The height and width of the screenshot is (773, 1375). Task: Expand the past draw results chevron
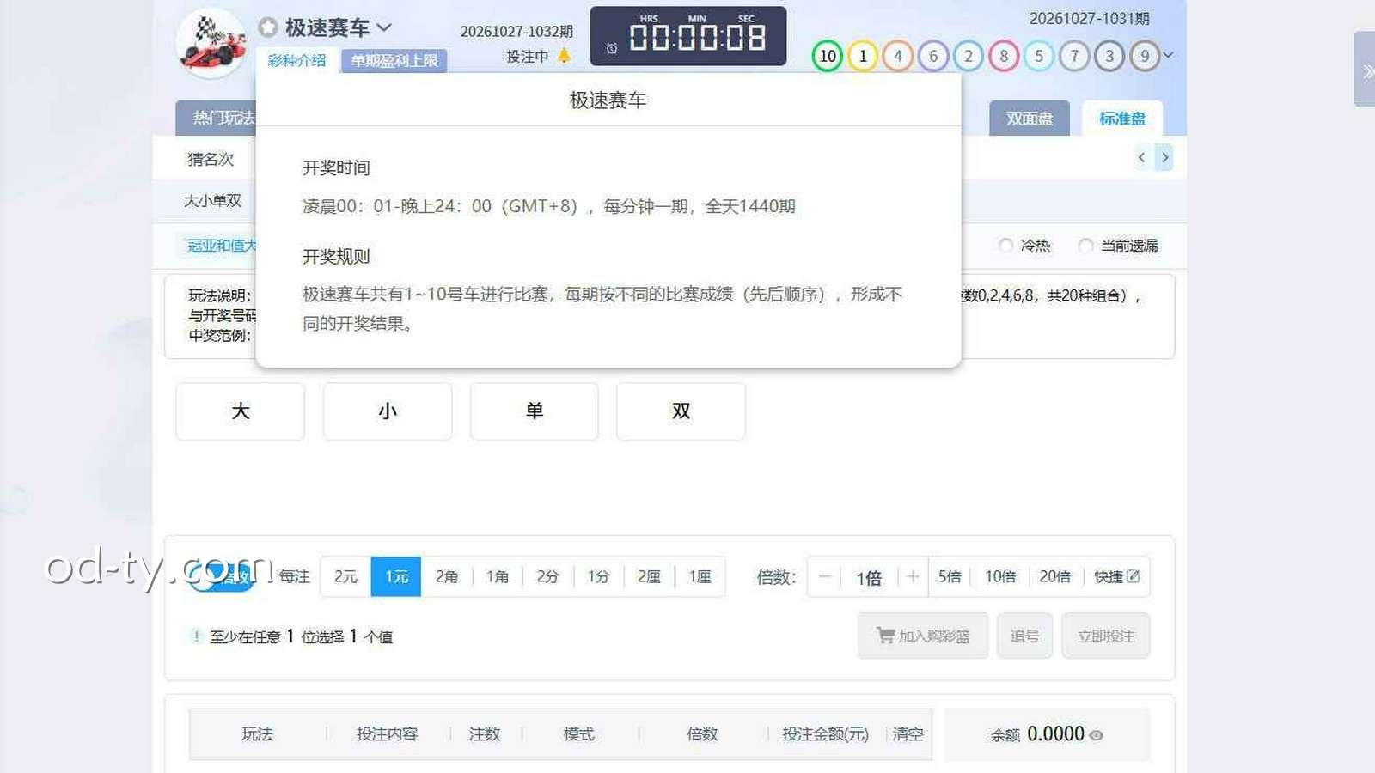click(1168, 55)
